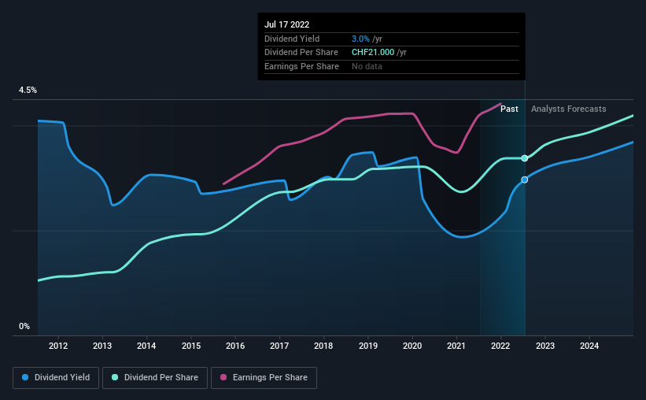This screenshot has height=400, width=646.
Task: Toggle the Dividend Yield legend button
Action: pyautogui.click(x=56, y=378)
